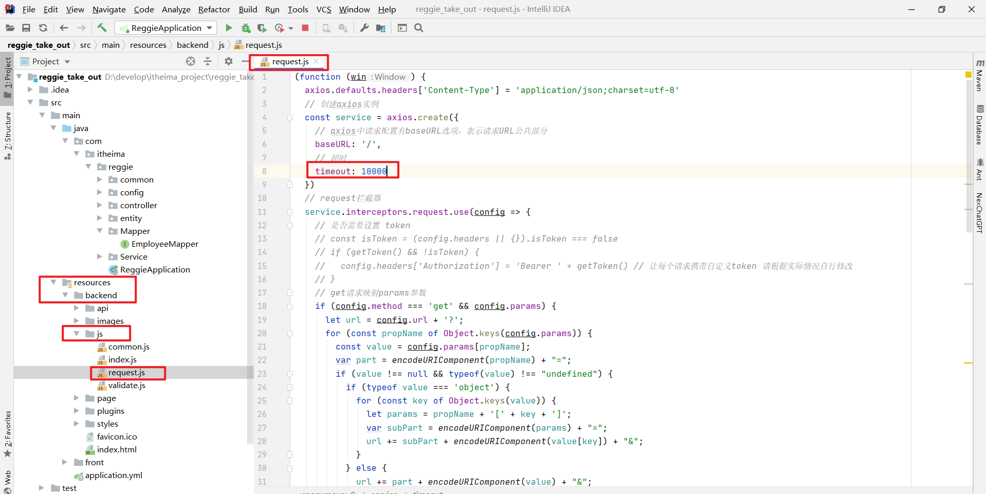The height and width of the screenshot is (494, 986).
Task: Click yellow inspection indicator in editor corner
Action: point(968,75)
